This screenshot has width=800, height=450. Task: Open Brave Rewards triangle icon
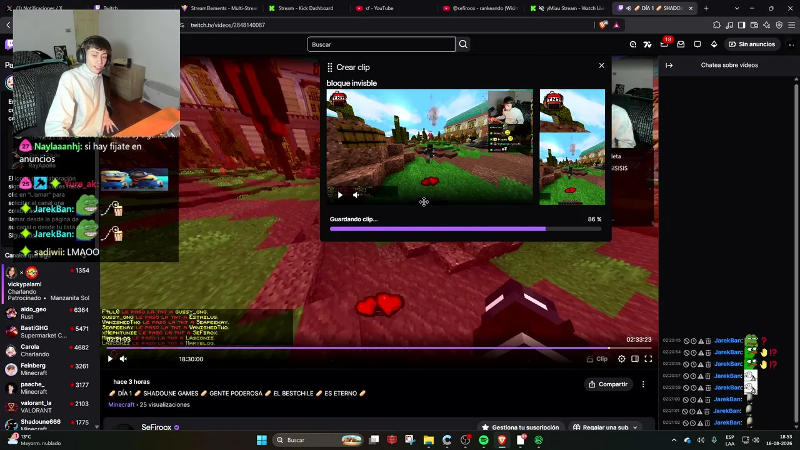(x=616, y=25)
